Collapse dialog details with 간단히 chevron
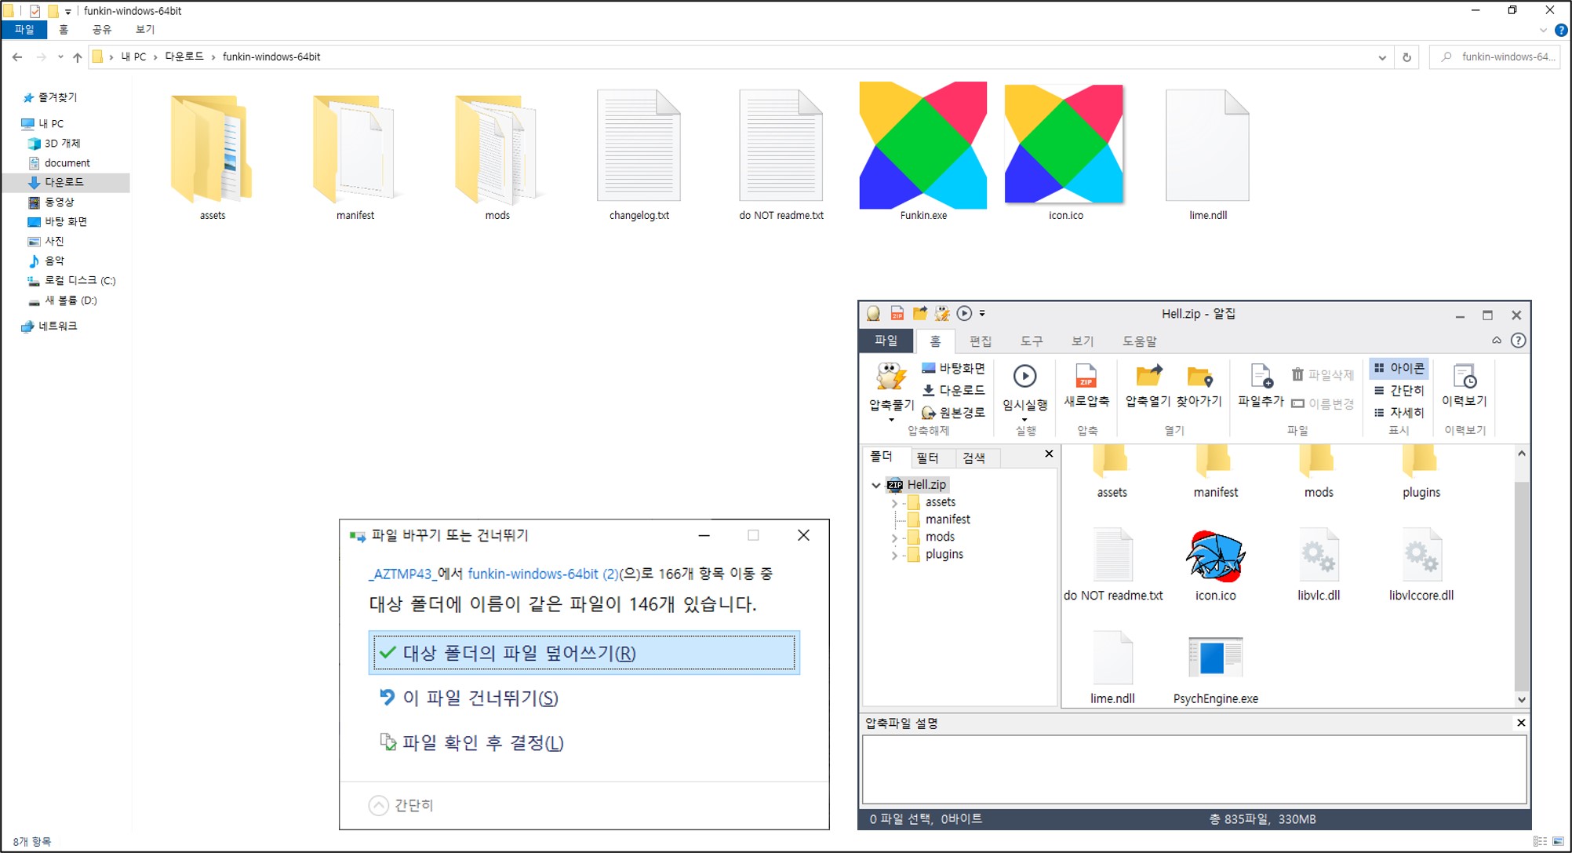The image size is (1572, 853). (x=379, y=805)
